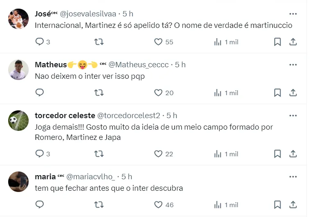The image size is (310, 217).
Task: Share José's tweet via share icon
Action: (x=293, y=42)
